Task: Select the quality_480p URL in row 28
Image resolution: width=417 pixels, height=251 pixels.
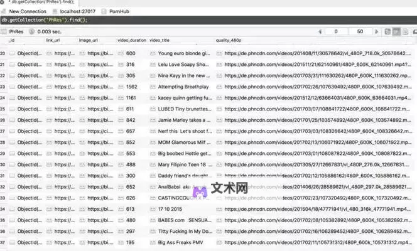Action: [318, 142]
